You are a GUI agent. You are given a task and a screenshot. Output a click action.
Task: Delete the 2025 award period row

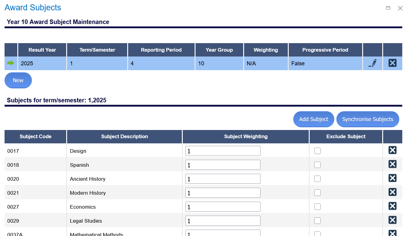tap(393, 63)
